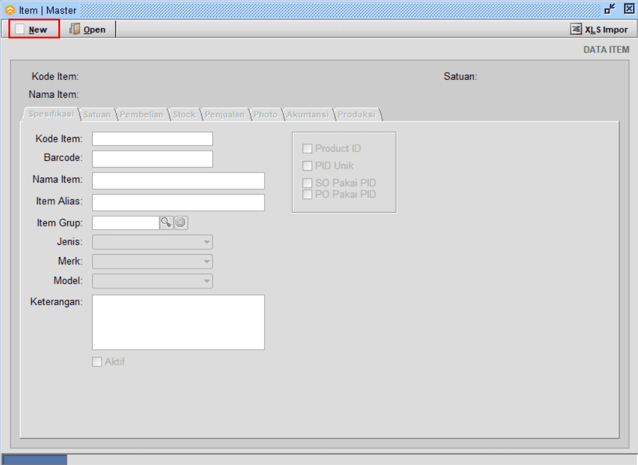Focus the Item Alias text field

point(178,202)
